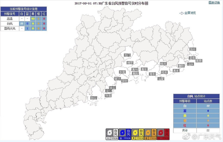Click the 全屏浏览 fullscreen icon
The width and height of the screenshot is (223, 142).
pyautogui.click(x=182, y=13)
